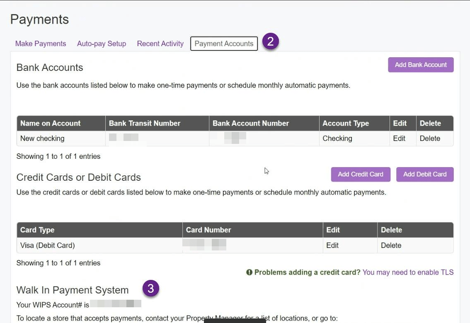Viewport: 470px width, 323px height.
Task: Switch to the Make Payments tab
Action: [x=40, y=43]
